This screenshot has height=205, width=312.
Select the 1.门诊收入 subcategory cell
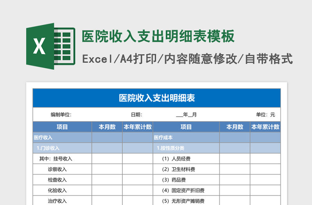(48, 148)
